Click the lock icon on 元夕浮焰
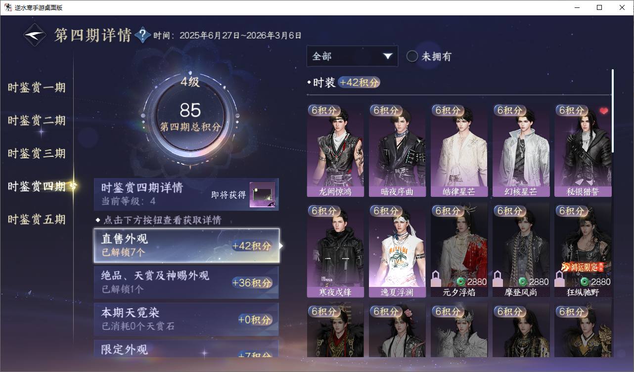 [x=437, y=279]
